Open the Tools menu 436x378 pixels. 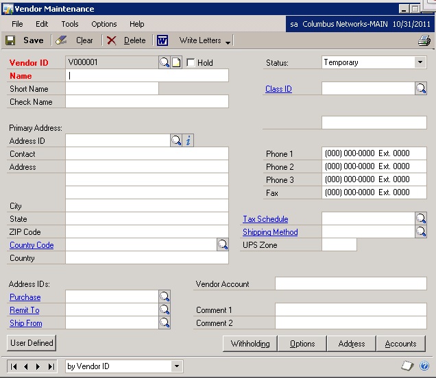click(x=70, y=24)
